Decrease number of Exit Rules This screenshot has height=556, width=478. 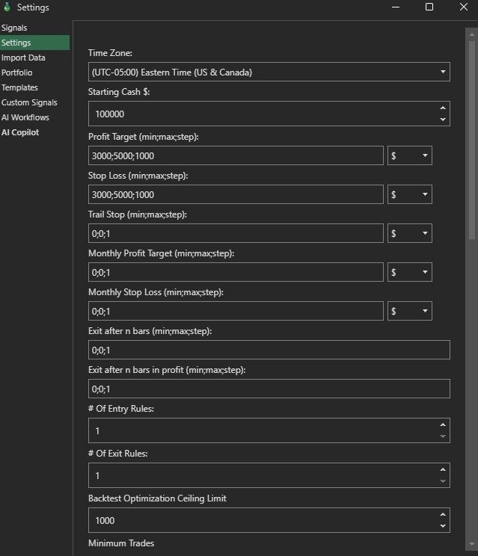point(443,481)
